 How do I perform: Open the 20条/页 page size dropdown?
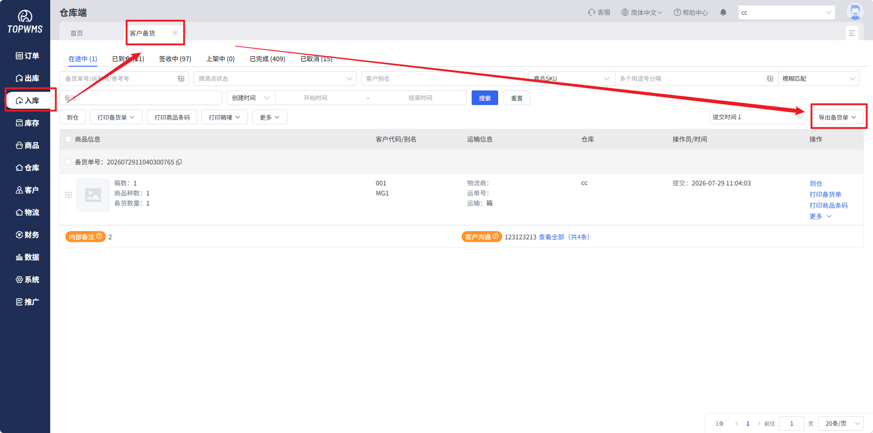pyautogui.click(x=841, y=423)
